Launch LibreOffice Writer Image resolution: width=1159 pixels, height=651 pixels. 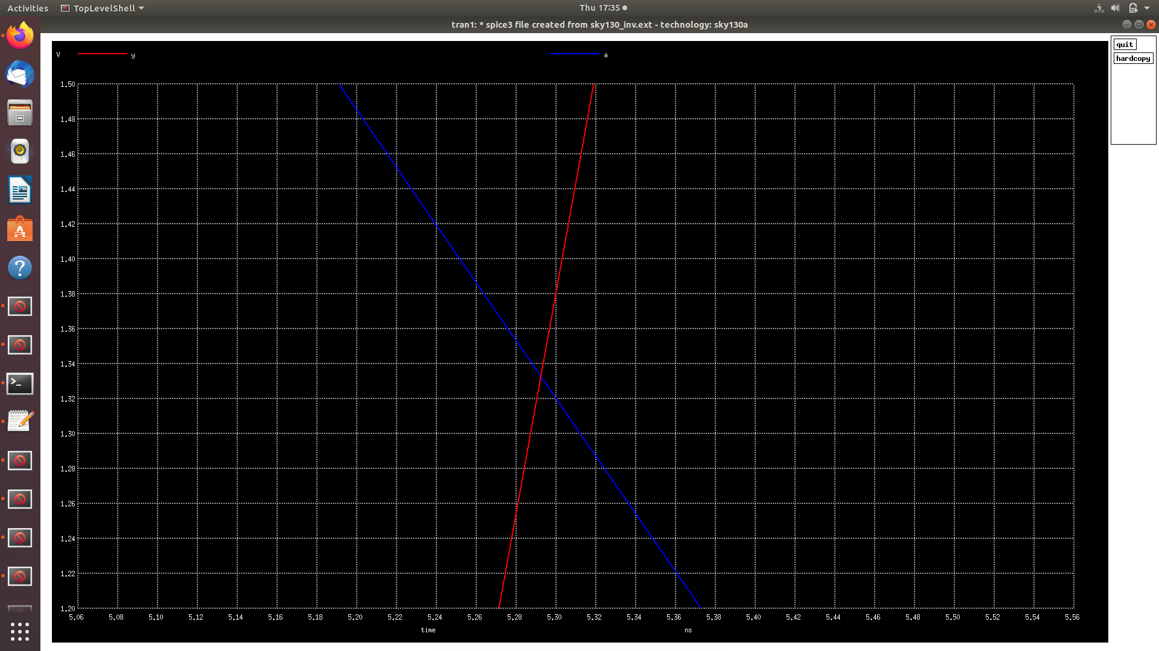[x=20, y=190]
